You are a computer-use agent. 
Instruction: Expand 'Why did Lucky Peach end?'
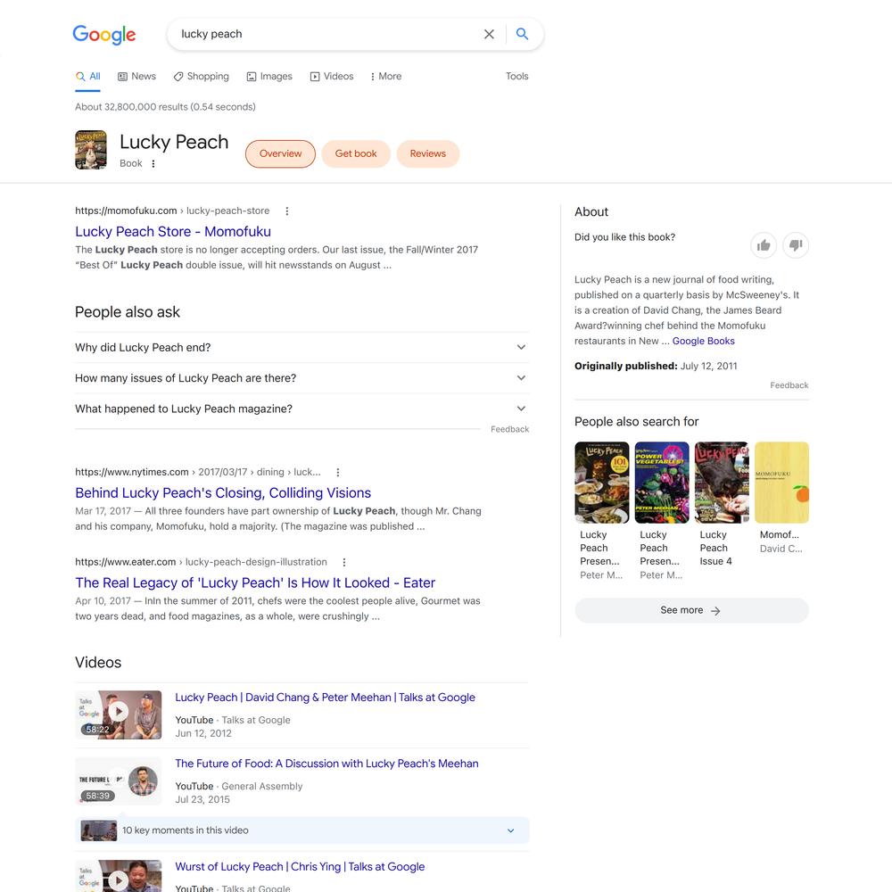302,348
